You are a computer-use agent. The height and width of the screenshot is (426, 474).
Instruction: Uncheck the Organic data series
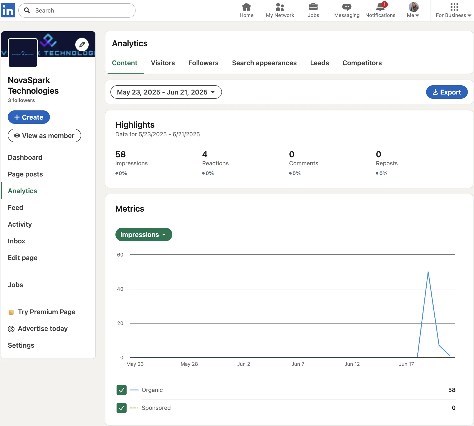(121, 390)
